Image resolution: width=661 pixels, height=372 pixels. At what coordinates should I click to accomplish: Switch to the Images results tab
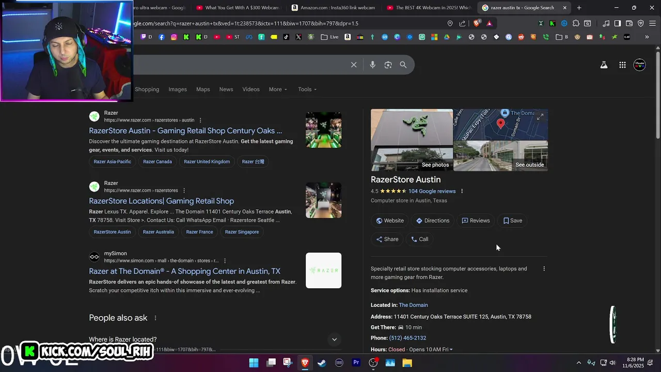tap(178, 89)
